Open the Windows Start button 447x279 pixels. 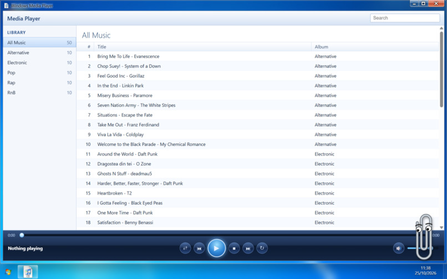8,272
